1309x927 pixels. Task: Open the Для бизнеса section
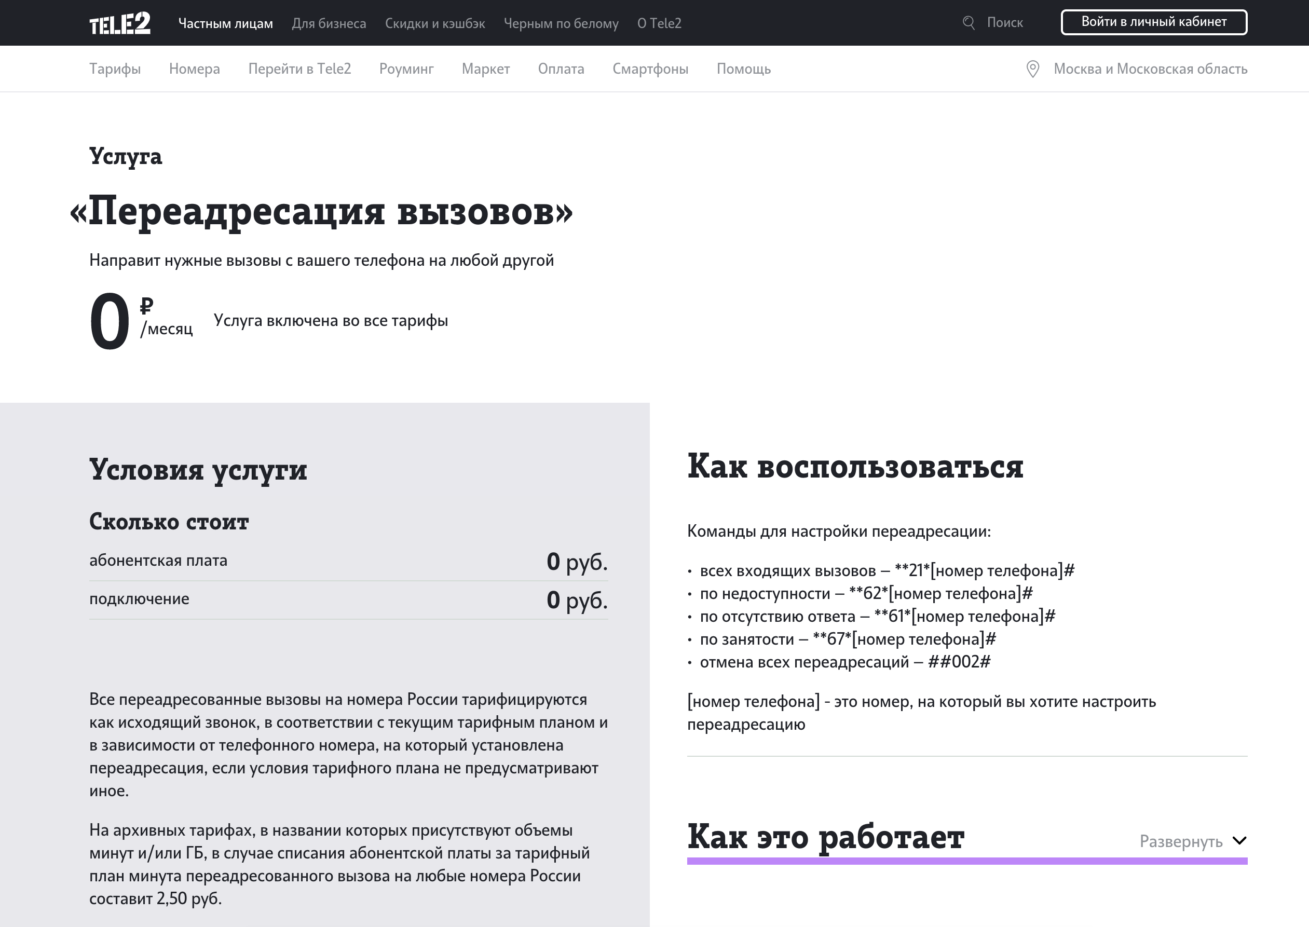coord(329,23)
